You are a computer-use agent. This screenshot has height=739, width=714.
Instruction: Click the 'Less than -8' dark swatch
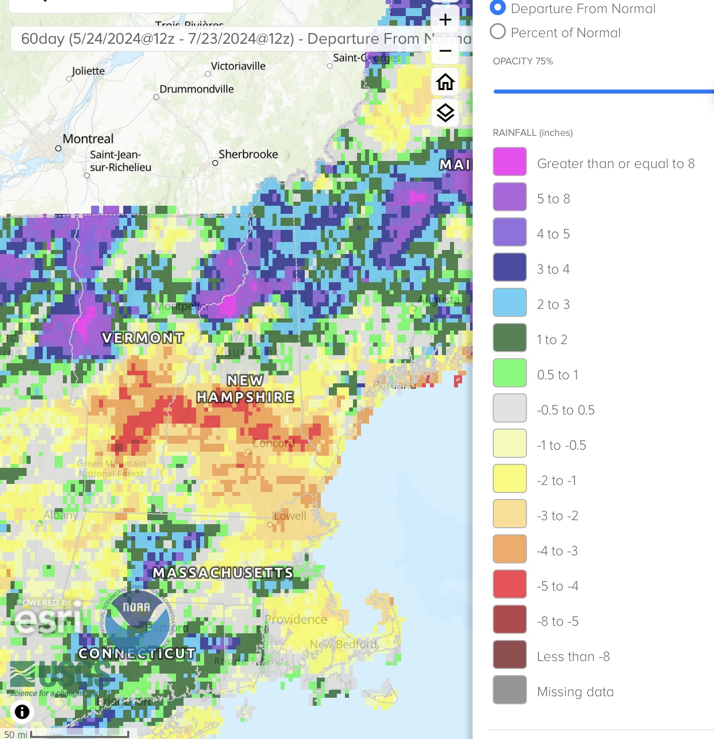click(x=510, y=654)
